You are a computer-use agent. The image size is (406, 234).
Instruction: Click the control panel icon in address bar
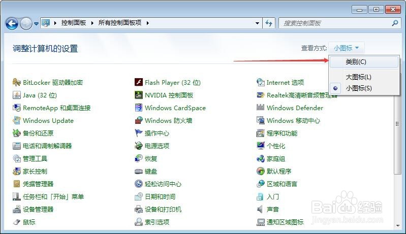click(x=46, y=23)
